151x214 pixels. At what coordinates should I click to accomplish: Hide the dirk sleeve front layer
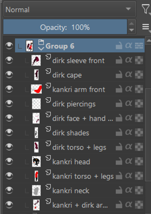click(x=9, y=60)
